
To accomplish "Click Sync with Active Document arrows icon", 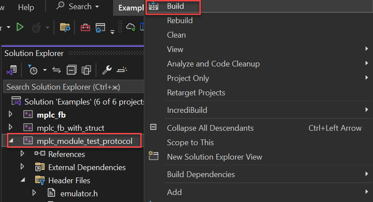I will coord(57,70).
